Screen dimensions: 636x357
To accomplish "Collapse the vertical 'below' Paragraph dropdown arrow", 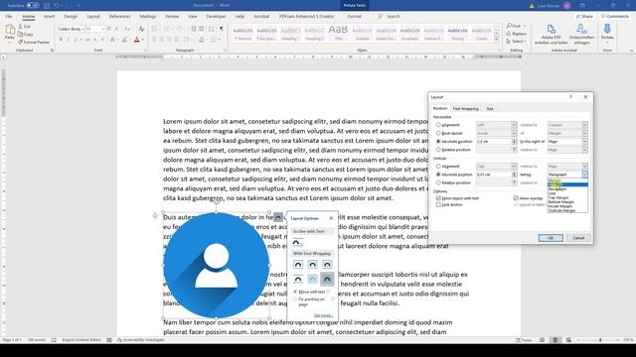I will tap(585, 175).
